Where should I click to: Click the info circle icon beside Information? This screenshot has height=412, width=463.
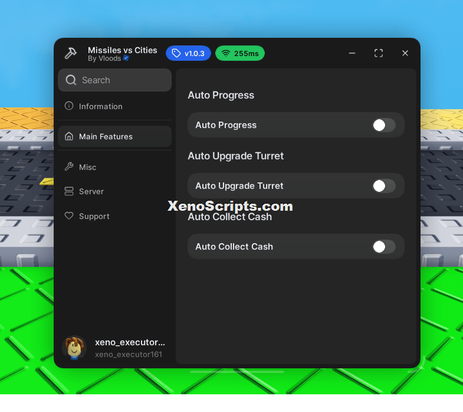69,106
